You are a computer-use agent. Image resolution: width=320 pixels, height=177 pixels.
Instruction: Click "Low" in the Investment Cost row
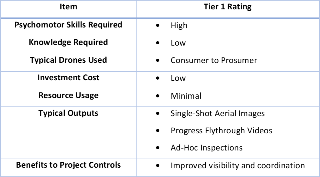pyautogui.click(x=178, y=78)
